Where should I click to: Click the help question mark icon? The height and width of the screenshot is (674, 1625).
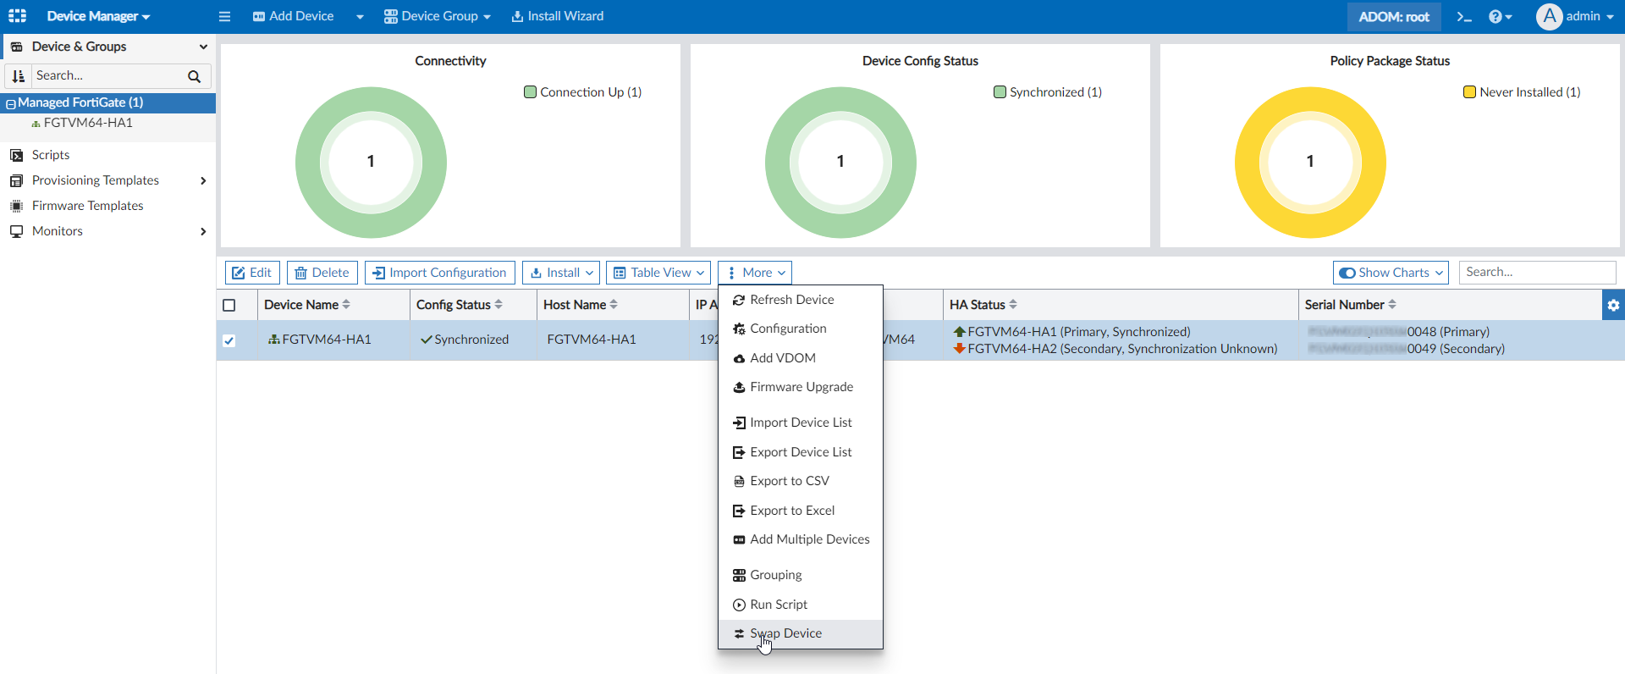pyautogui.click(x=1496, y=17)
